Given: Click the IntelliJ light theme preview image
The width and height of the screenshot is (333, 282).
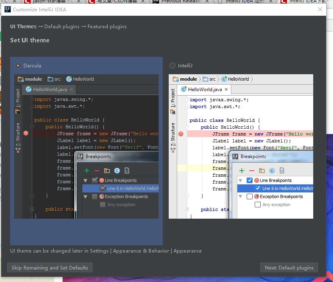Looking at the screenshot, I should click(241, 146).
